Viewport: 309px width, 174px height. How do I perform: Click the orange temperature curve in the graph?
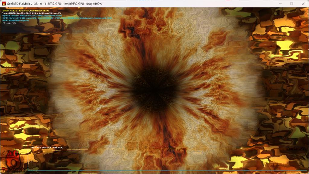(x=151, y=149)
